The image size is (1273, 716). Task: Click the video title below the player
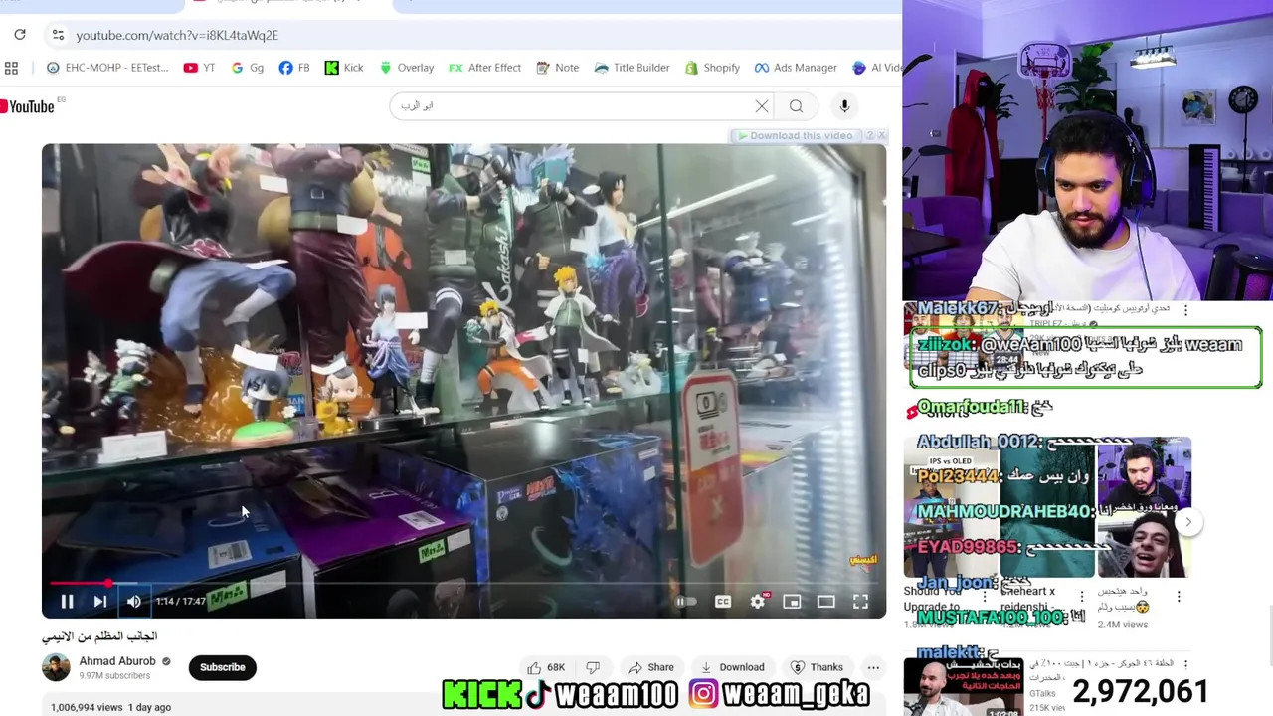99,636
